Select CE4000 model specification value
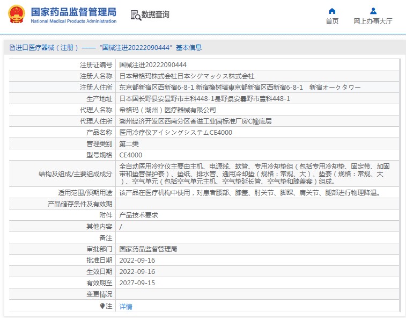Image resolution: width=406 pixels, height=318 pixels. (x=130, y=155)
